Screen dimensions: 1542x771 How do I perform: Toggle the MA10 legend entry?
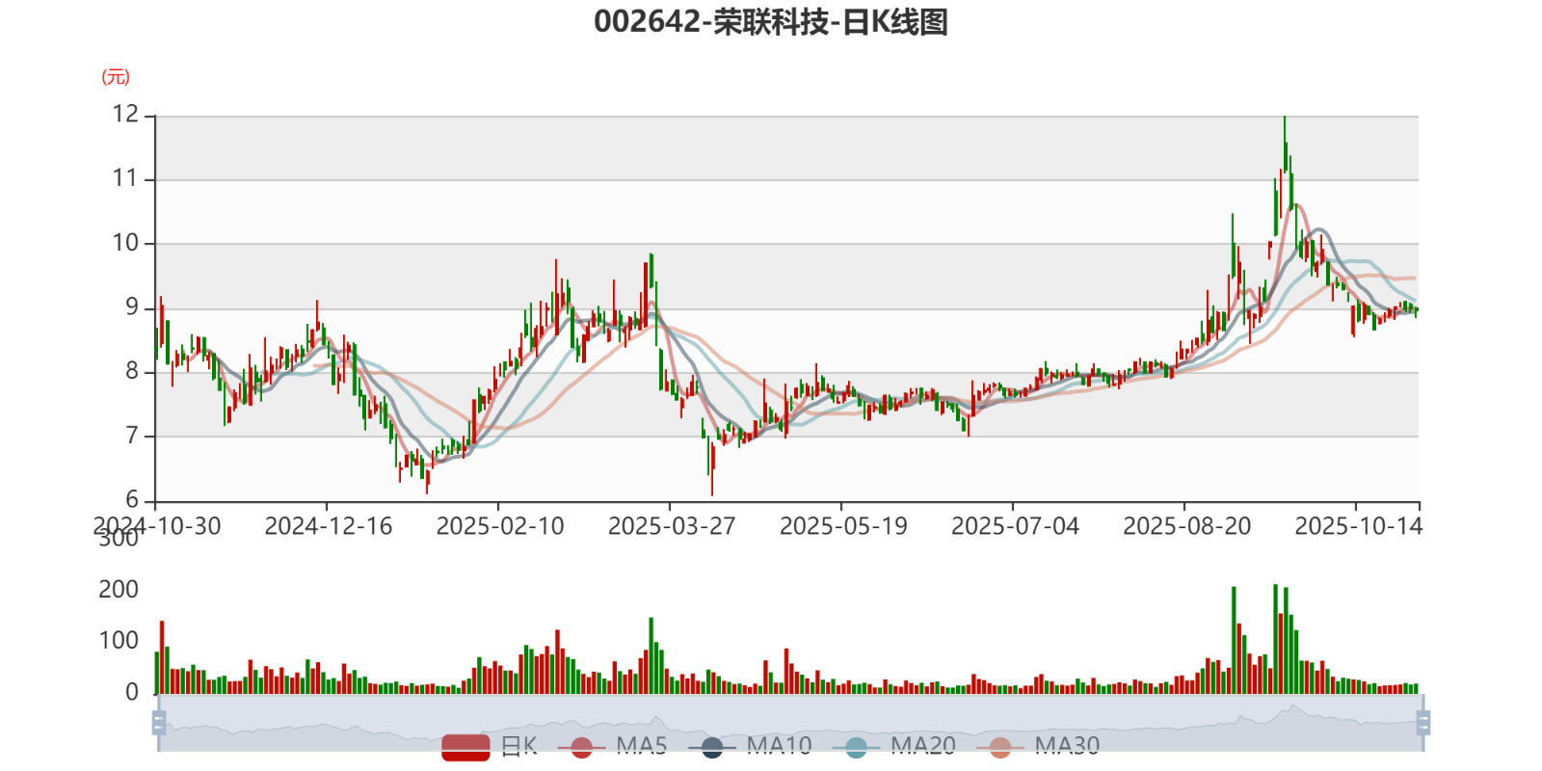tap(750, 746)
